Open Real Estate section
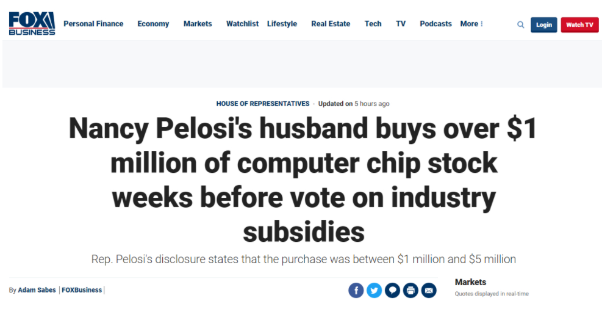 (331, 24)
